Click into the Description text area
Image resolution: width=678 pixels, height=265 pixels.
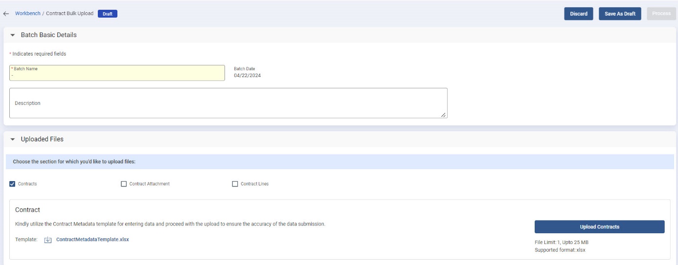228,103
